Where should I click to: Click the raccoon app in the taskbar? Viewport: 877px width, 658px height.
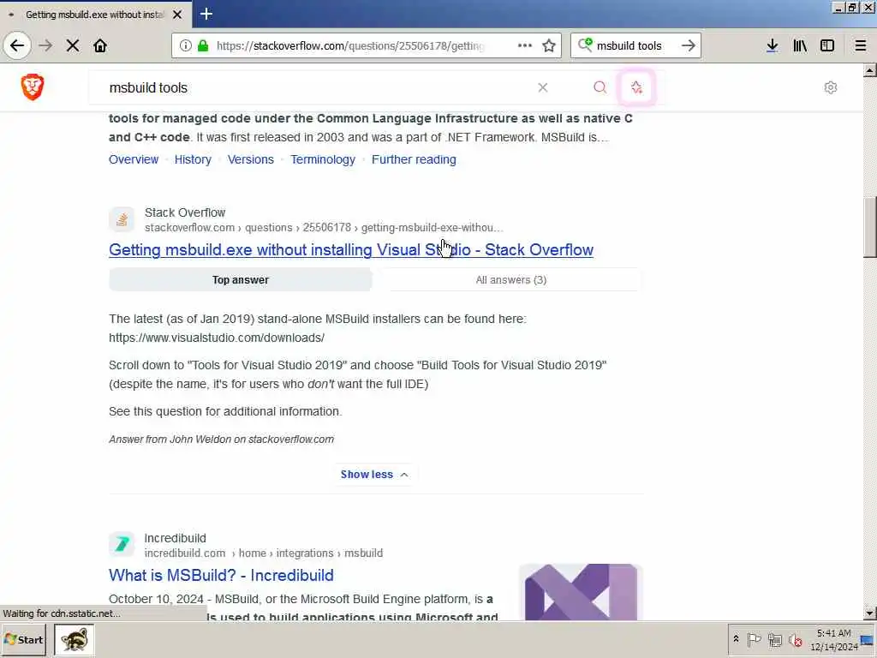click(75, 639)
